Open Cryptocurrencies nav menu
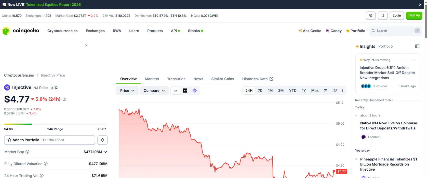This screenshot has height=178, width=428. tap(62, 31)
